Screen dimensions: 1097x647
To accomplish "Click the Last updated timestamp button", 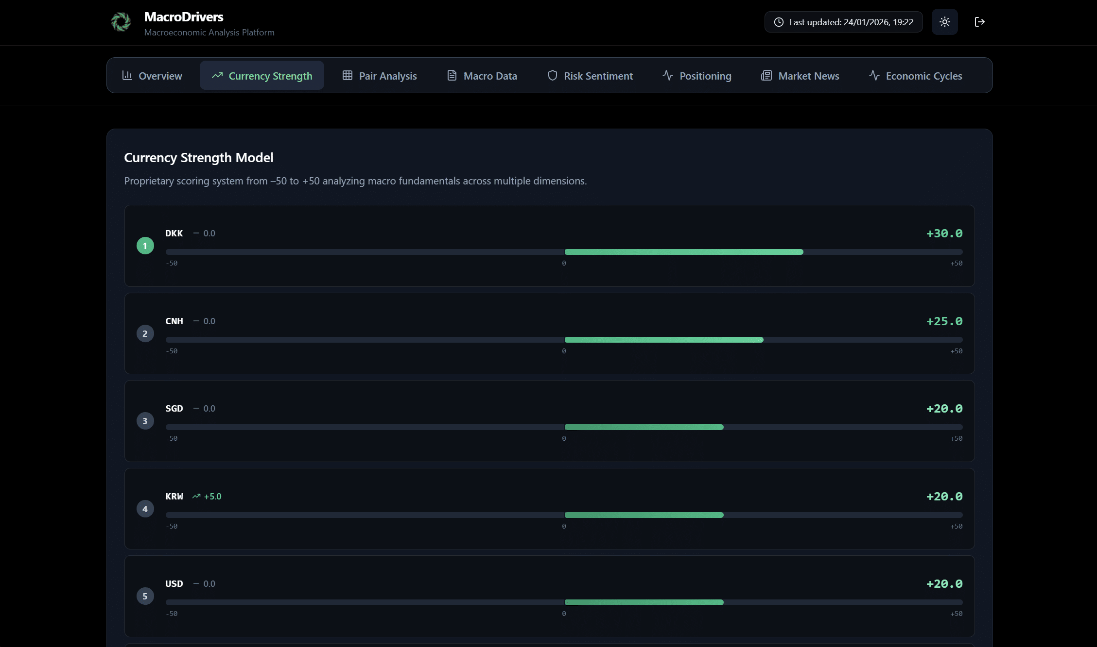I will (x=843, y=22).
